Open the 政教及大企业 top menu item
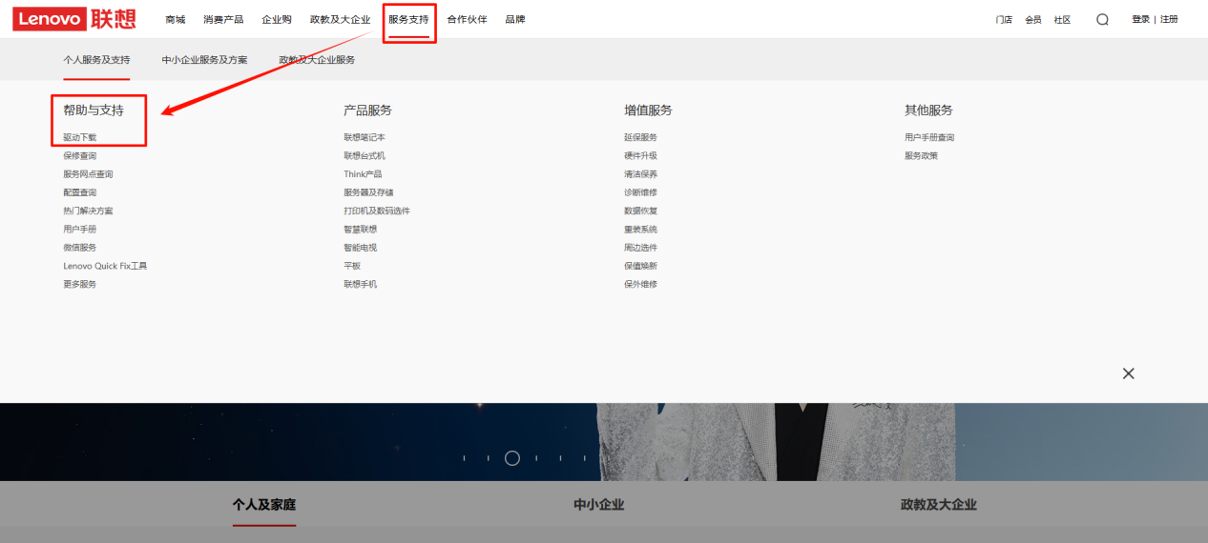1208x543 pixels. click(340, 19)
